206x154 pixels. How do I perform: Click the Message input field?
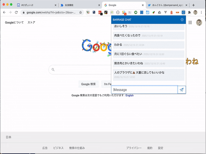[145, 90]
